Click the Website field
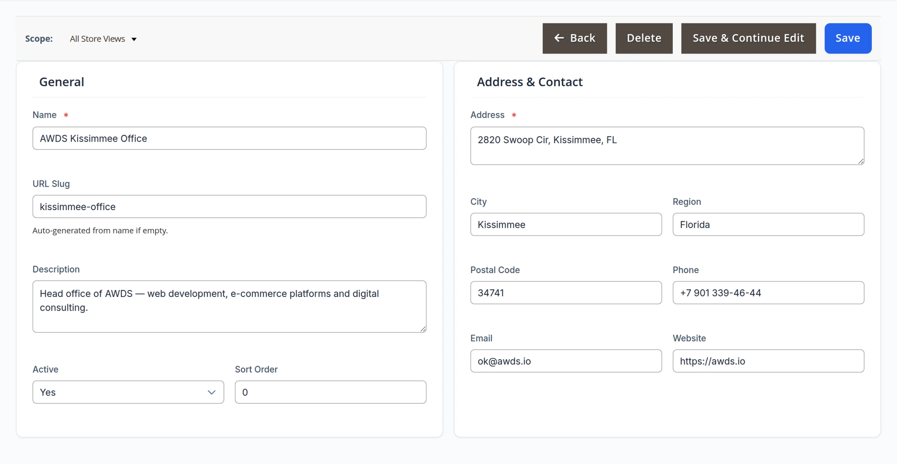This screenshot has width=897, height=464. tap(768, 361)
